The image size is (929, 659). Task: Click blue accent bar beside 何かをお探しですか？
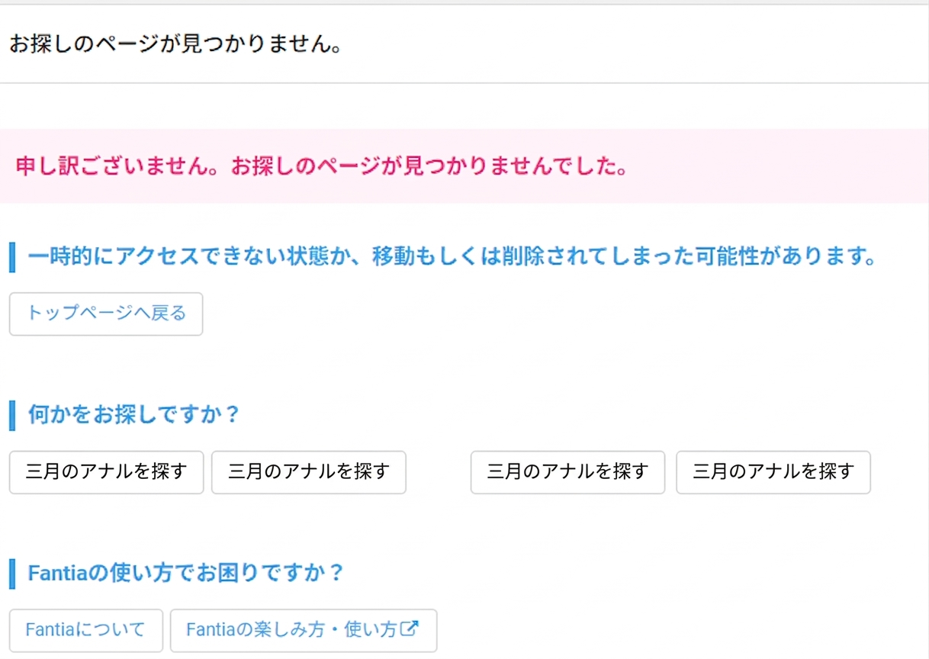click(12, 415)
